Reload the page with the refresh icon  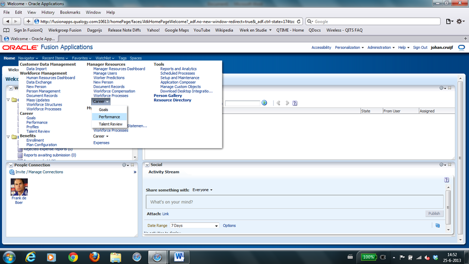click(x=298, y=22)
